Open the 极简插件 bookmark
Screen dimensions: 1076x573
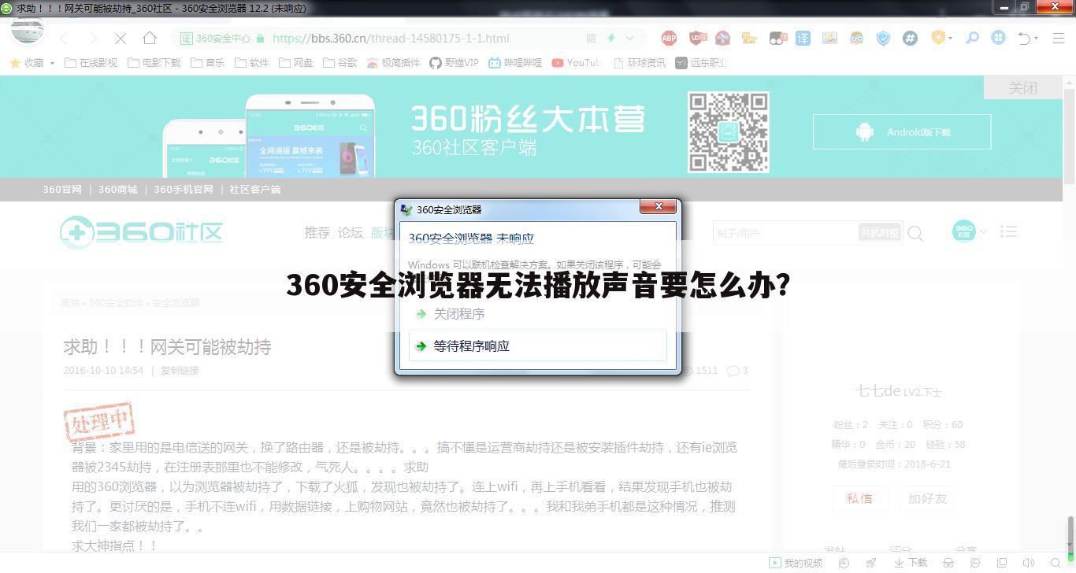pyautogui.click(x=393, y=62)
